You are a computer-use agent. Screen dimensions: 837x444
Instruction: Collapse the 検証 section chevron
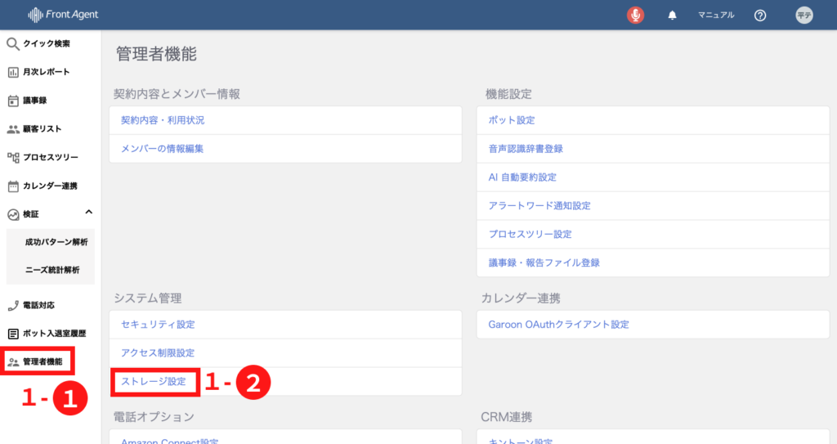(x=89, y=213)
